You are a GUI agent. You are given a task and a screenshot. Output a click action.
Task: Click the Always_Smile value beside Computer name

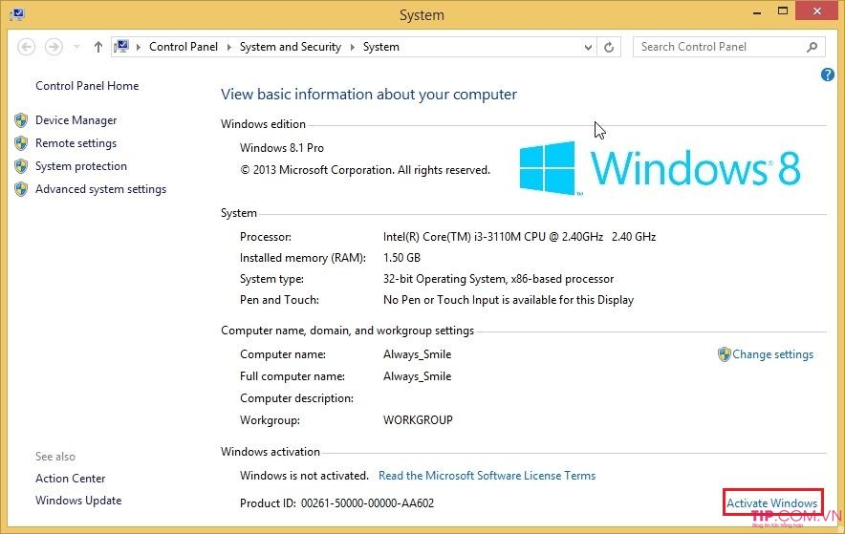tap(417, 354)
